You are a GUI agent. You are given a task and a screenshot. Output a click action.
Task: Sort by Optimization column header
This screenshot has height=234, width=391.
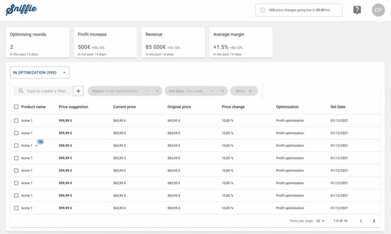(287, 107)
